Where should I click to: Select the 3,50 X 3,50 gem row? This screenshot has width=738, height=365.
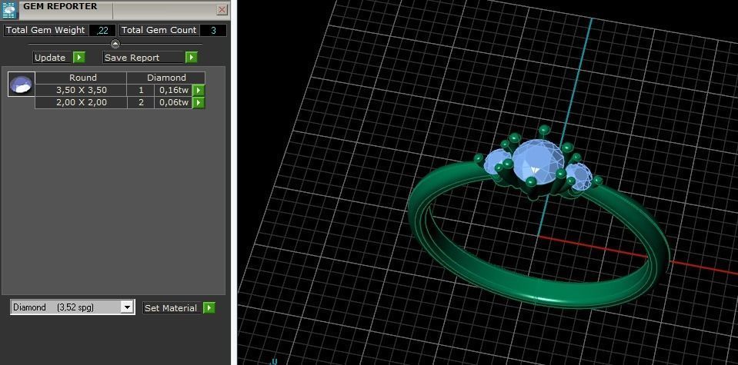pos(119,90)
